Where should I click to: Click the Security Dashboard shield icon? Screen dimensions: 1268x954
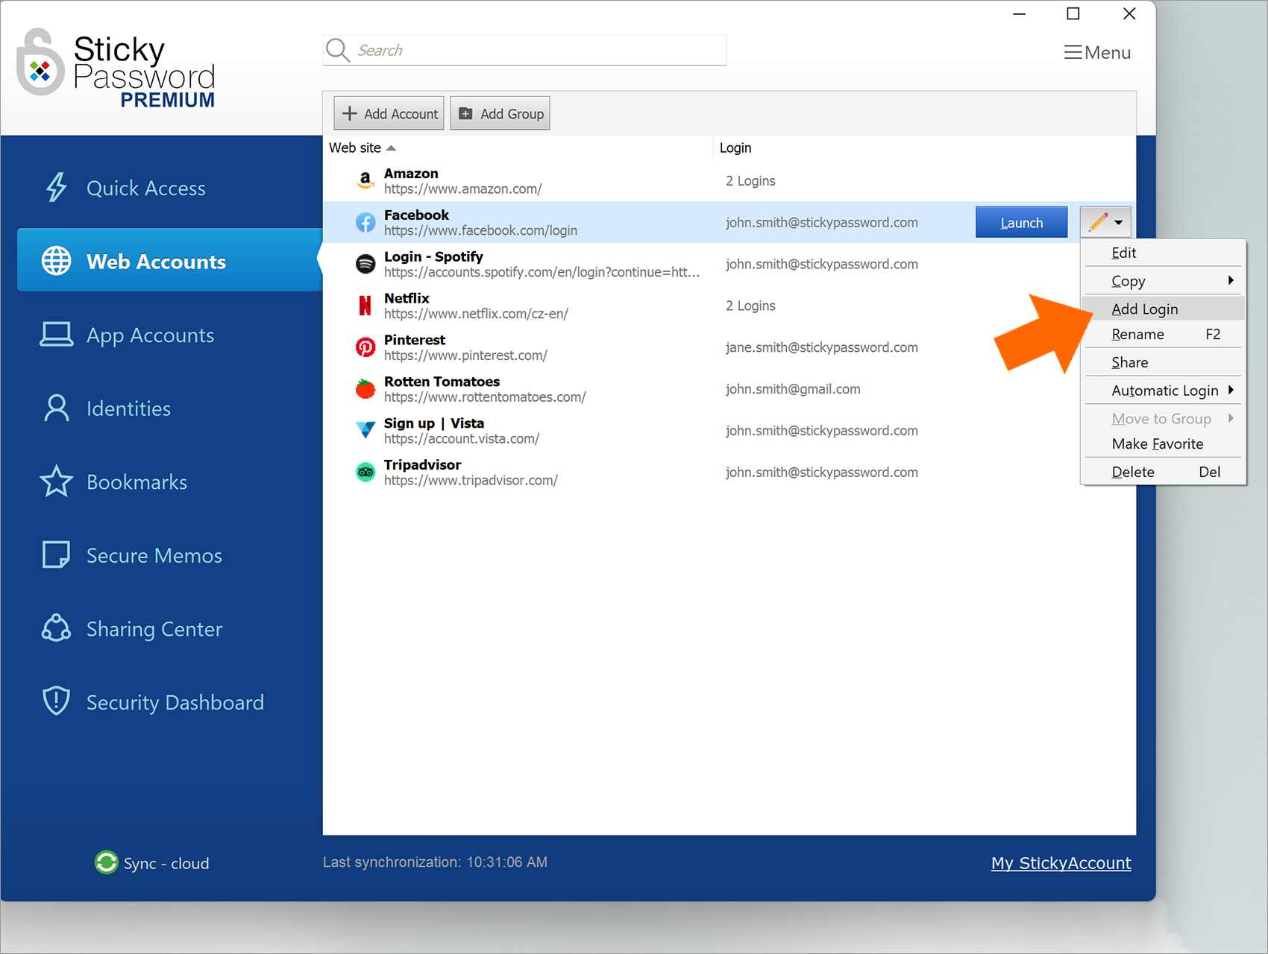(x=56, y=701)
